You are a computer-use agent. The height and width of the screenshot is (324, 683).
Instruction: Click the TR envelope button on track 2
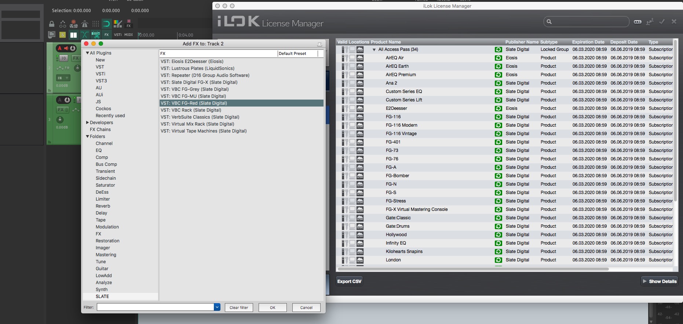[63, 68]
